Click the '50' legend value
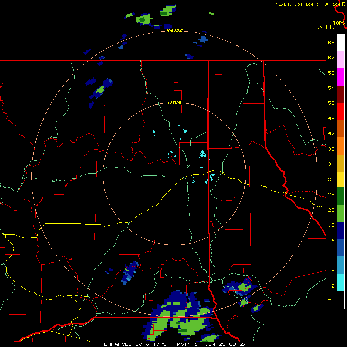Image resolution: width=347 pixels, height=347 pixels. pyautogui.click(x=331, y=103)
